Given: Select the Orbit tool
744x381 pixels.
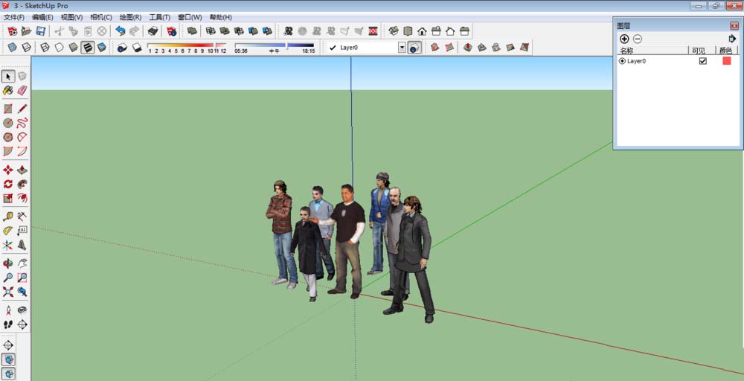Looking at the screenshot, I should point(8,263).
